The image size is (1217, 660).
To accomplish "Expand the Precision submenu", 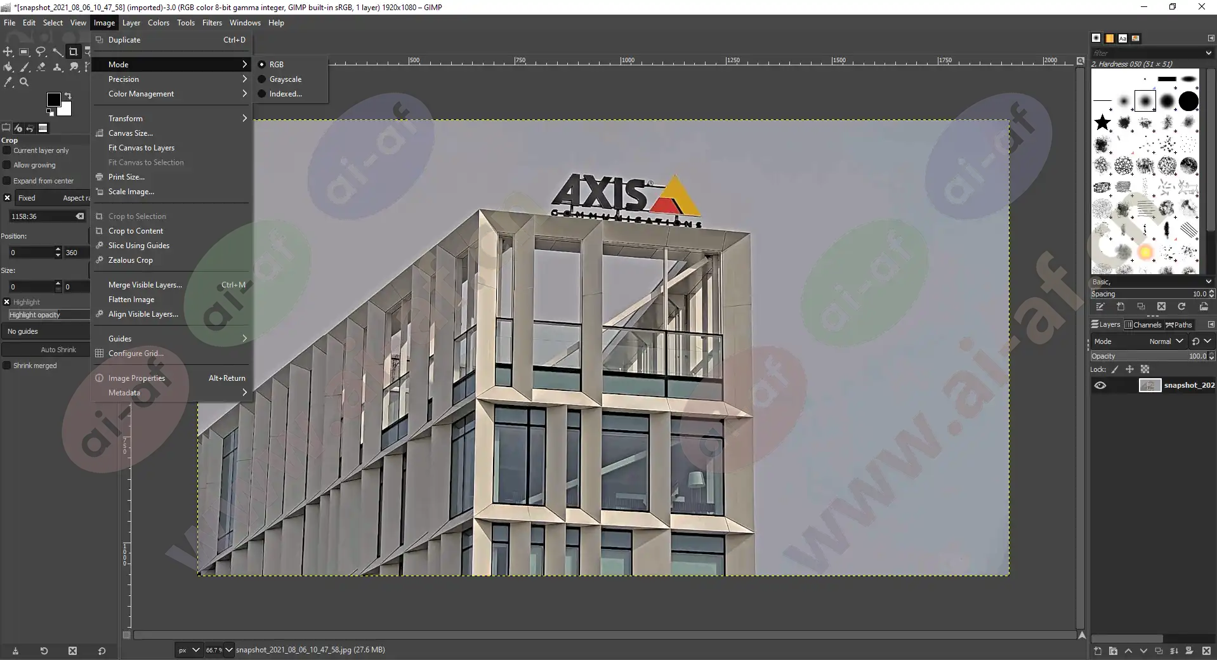I will 171,79.
